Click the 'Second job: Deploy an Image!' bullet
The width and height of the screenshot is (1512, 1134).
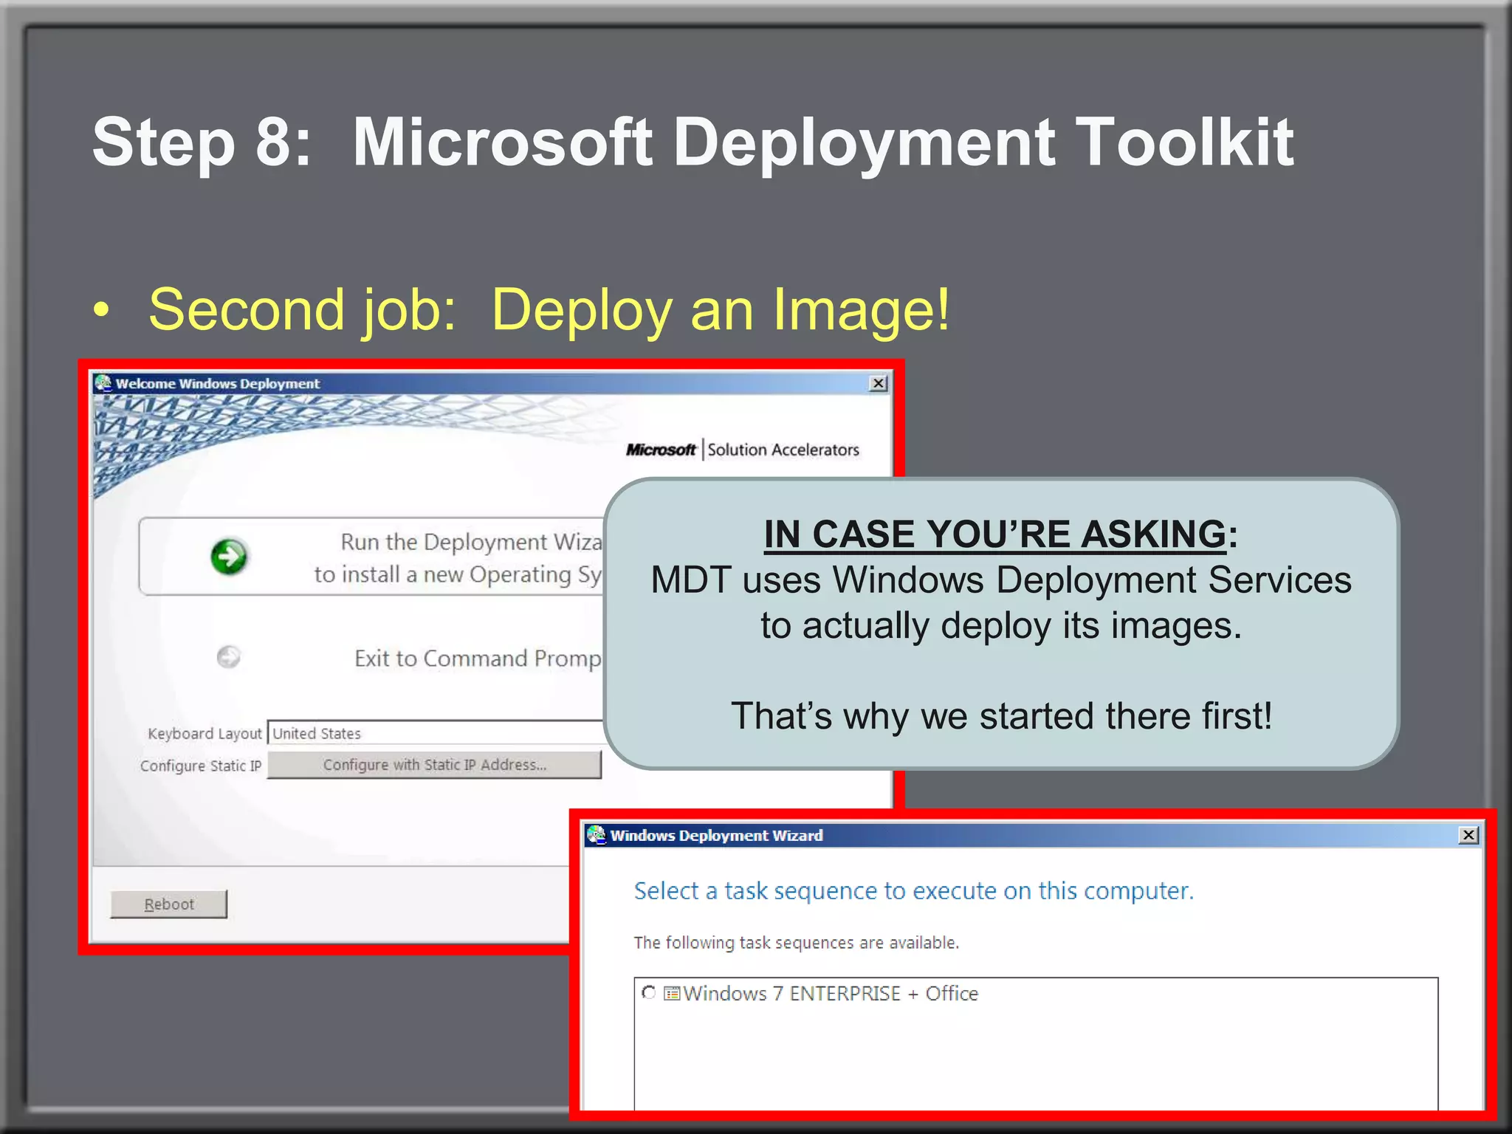click(x=549, y=309)
